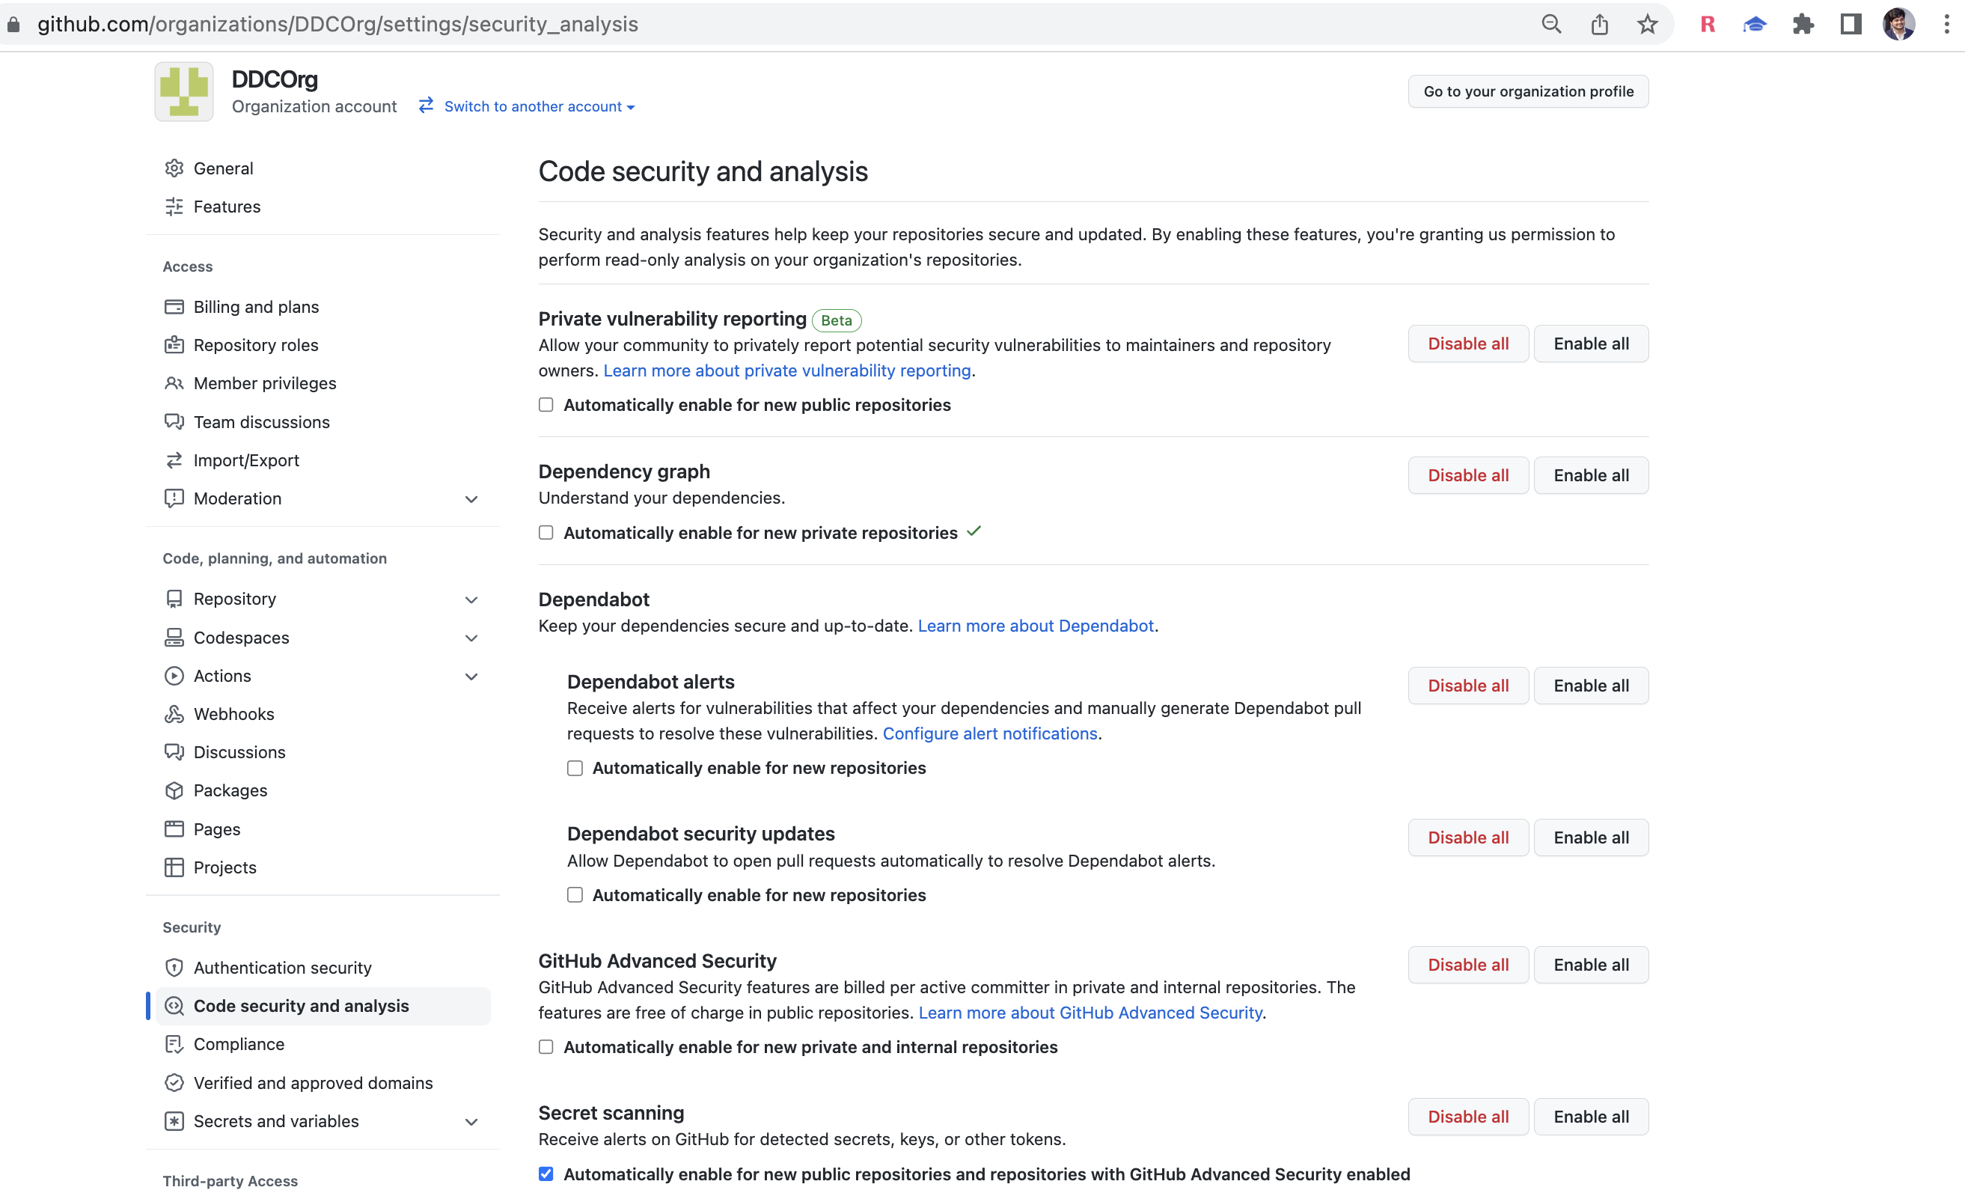Image resolution: width=1965 pixels, height=1202 pixels.
Task: Click the Authentication security shield icon
Action: (174, 968)
